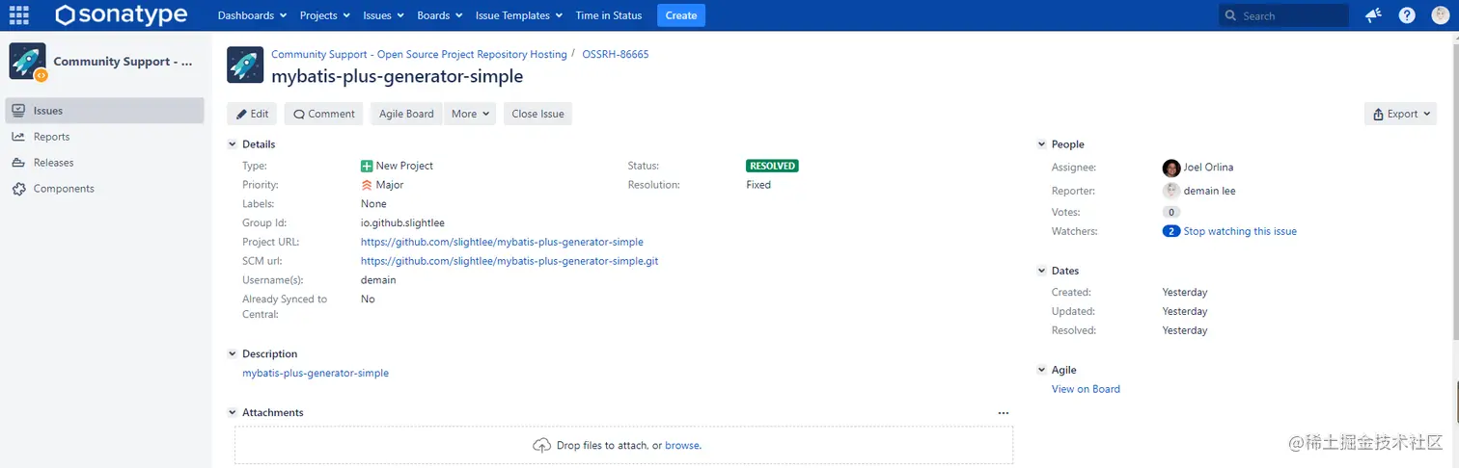Screen dimensions: 1459x468
Task: Click the issue title mybatis-plus-generator-simple
Action: [398, 76]
